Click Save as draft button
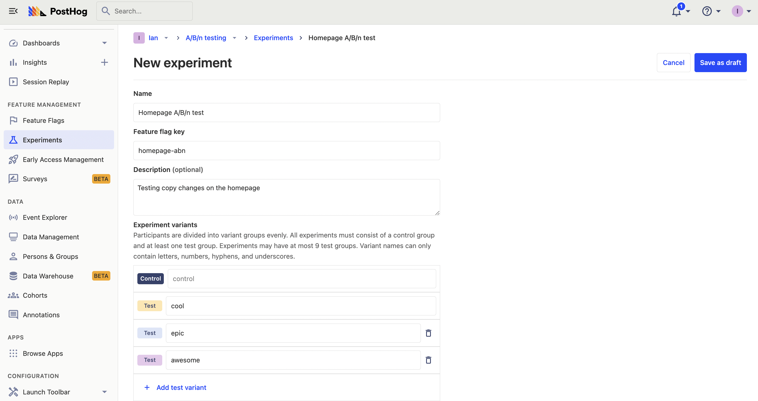Viewport: 758px width, 401px height. pyautogui.click(x=720, y=63)
